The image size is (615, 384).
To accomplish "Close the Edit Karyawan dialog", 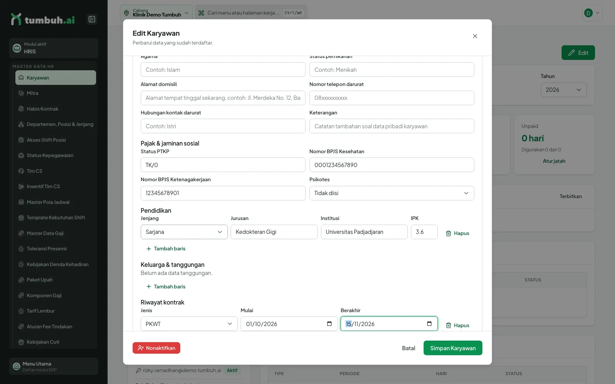I will point(475,36).
